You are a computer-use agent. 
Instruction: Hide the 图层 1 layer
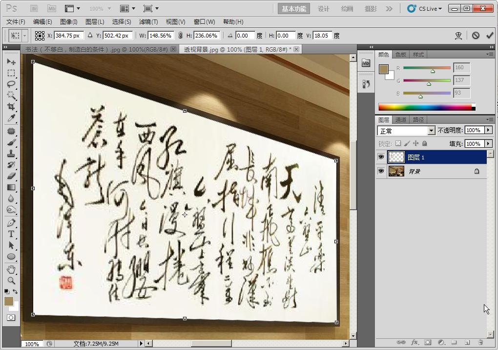pyautogui.click(x=381, y=157)
